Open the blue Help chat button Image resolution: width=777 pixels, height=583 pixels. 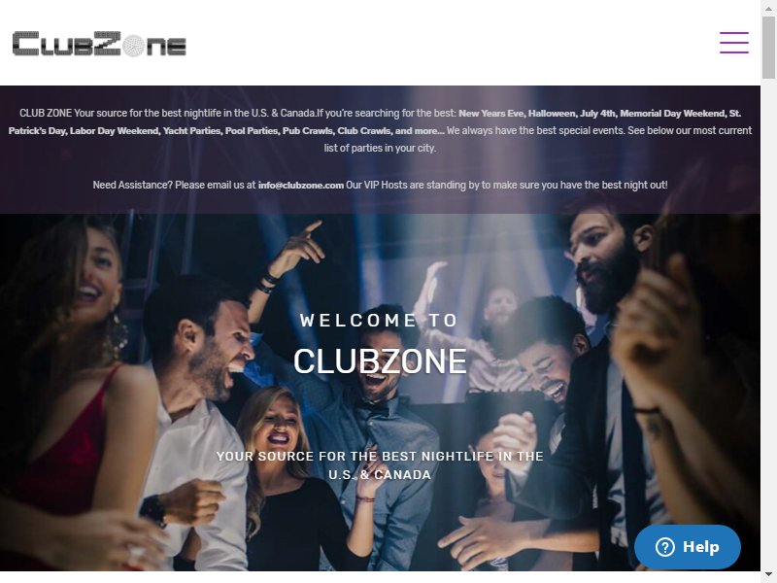point(688,547)
